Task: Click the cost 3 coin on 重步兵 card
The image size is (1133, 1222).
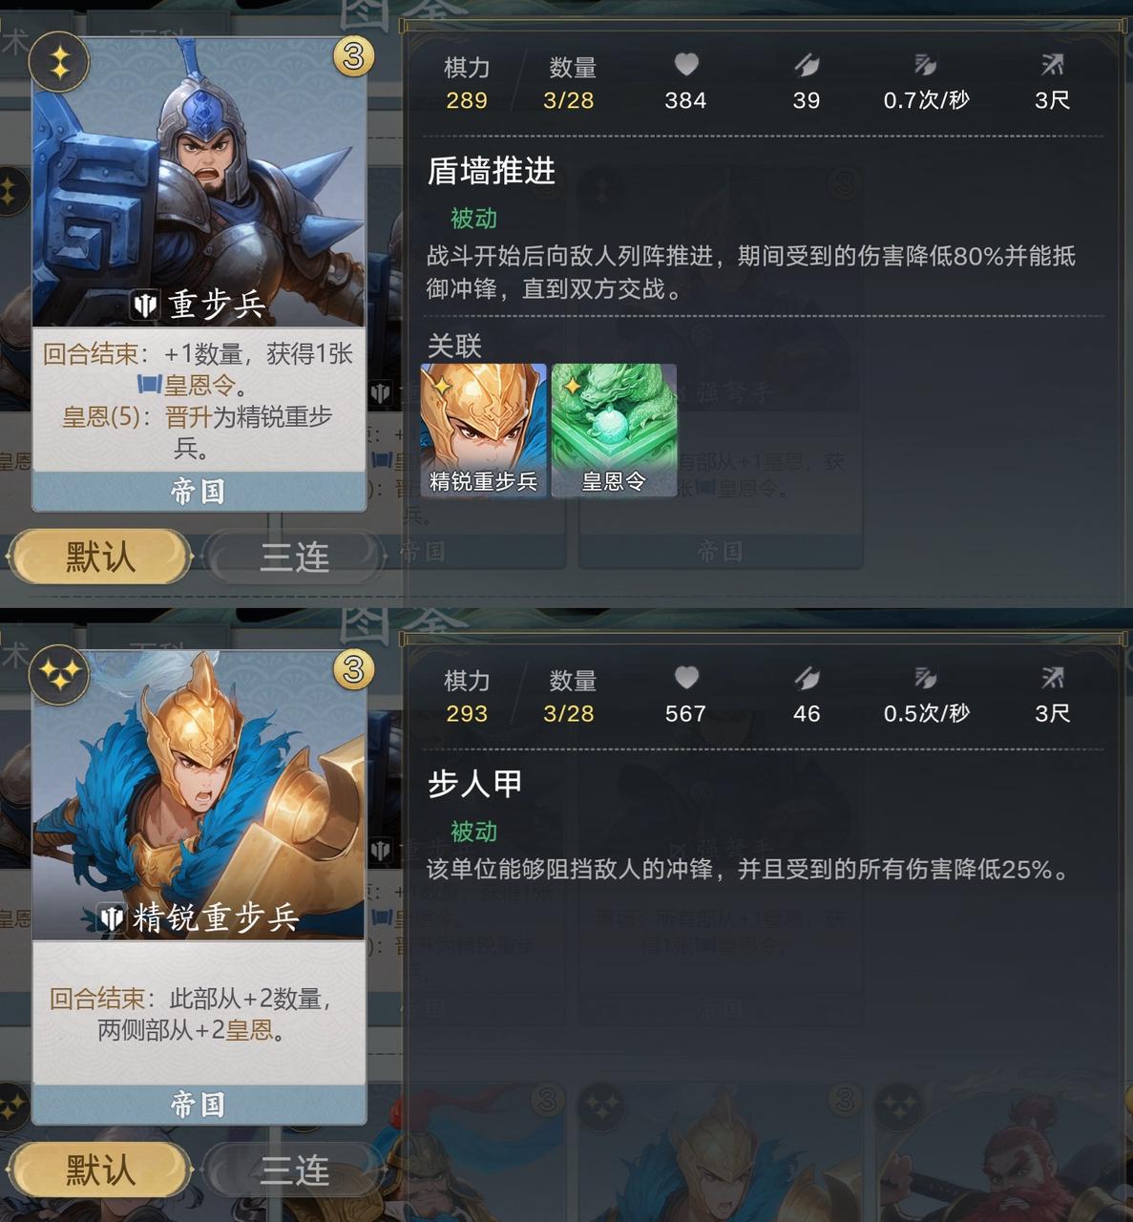Action: point(353,57)
